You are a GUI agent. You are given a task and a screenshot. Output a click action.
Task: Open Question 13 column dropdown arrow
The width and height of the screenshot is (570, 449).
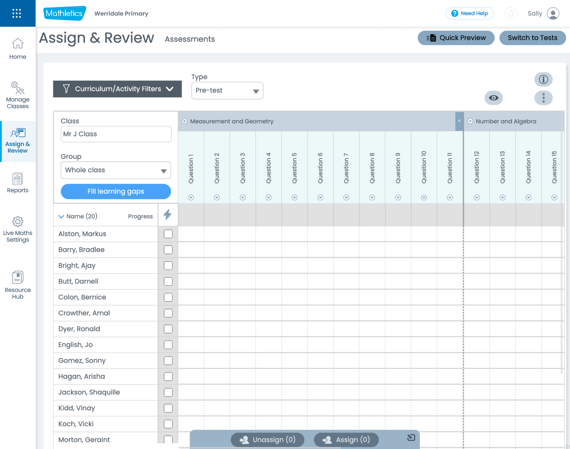(502, 198)
